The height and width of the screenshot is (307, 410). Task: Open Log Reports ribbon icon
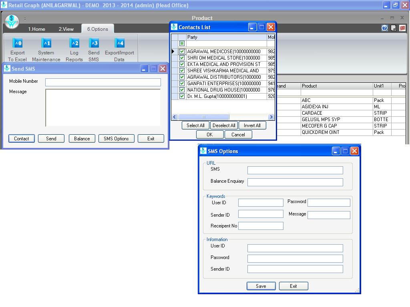[x=74, y=43]
